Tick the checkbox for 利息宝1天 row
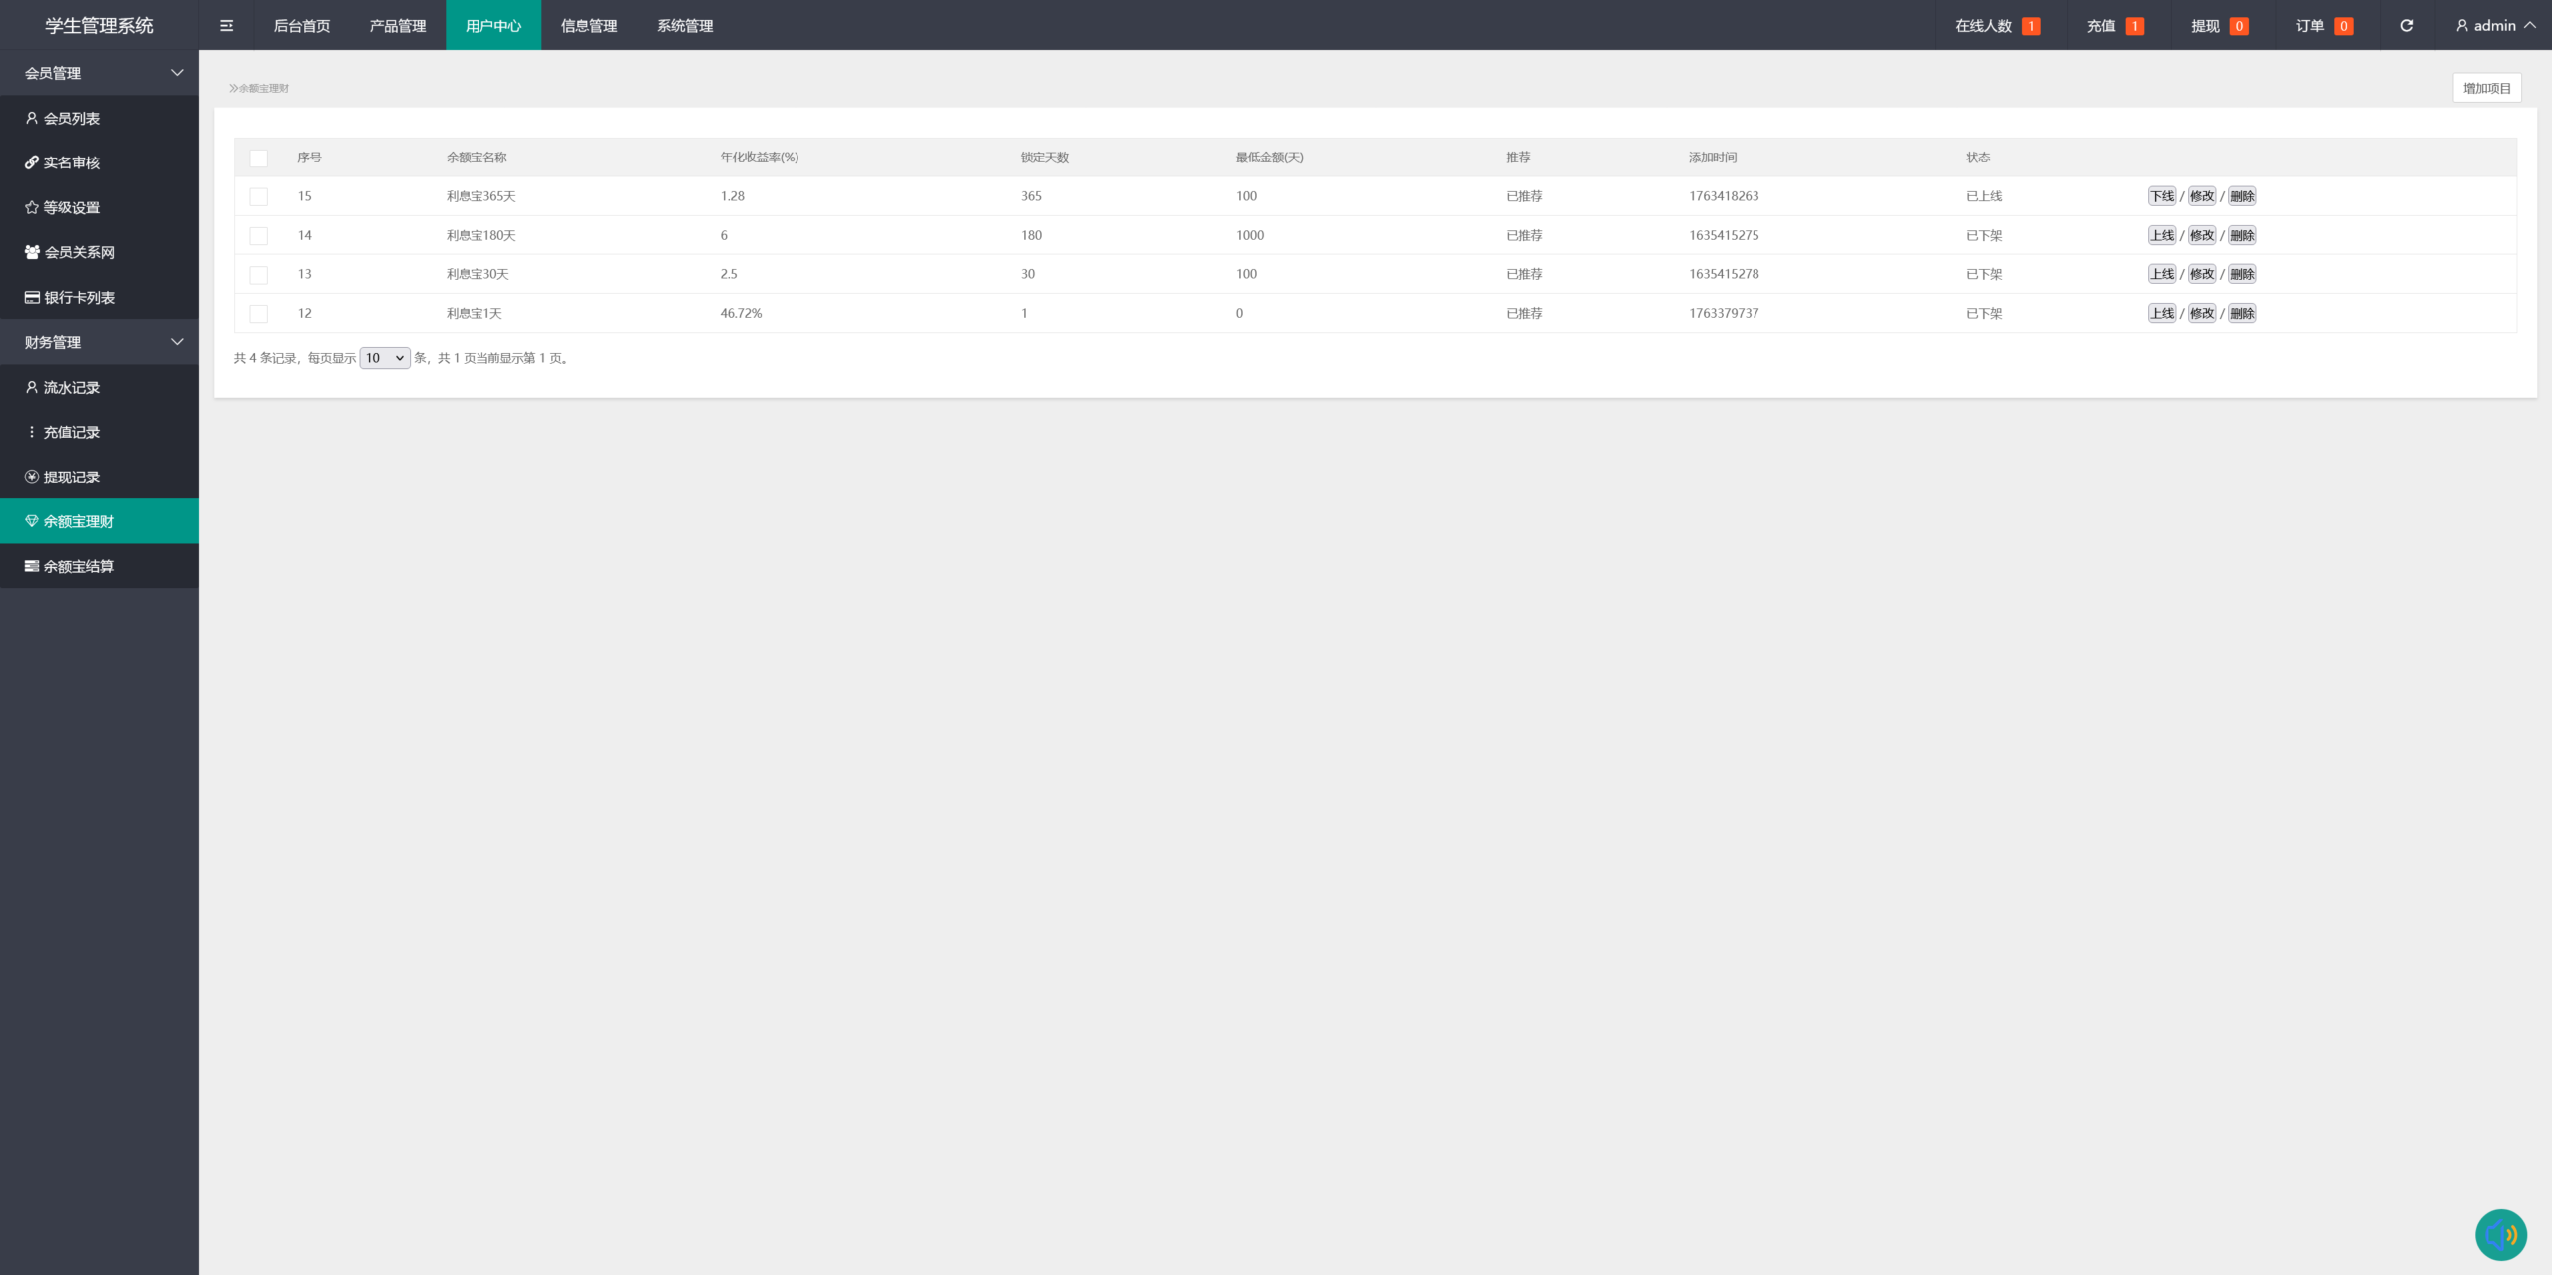The image size is (2552, 1275). point(259,313)
